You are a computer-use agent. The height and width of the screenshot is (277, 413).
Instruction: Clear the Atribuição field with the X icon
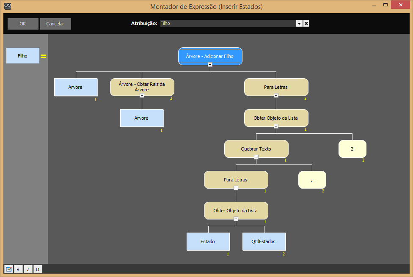pyautogui.click(x=306, y=24)
